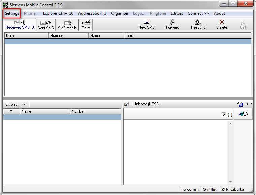Click the red Delete X icon

[222, 22]
